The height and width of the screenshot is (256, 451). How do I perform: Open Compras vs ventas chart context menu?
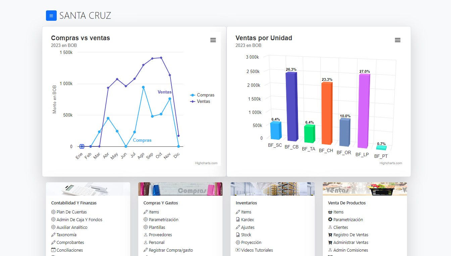click(x=213, y=40)
